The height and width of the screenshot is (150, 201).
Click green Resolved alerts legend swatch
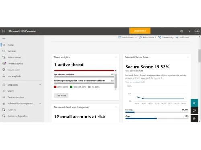click(71, 87)
